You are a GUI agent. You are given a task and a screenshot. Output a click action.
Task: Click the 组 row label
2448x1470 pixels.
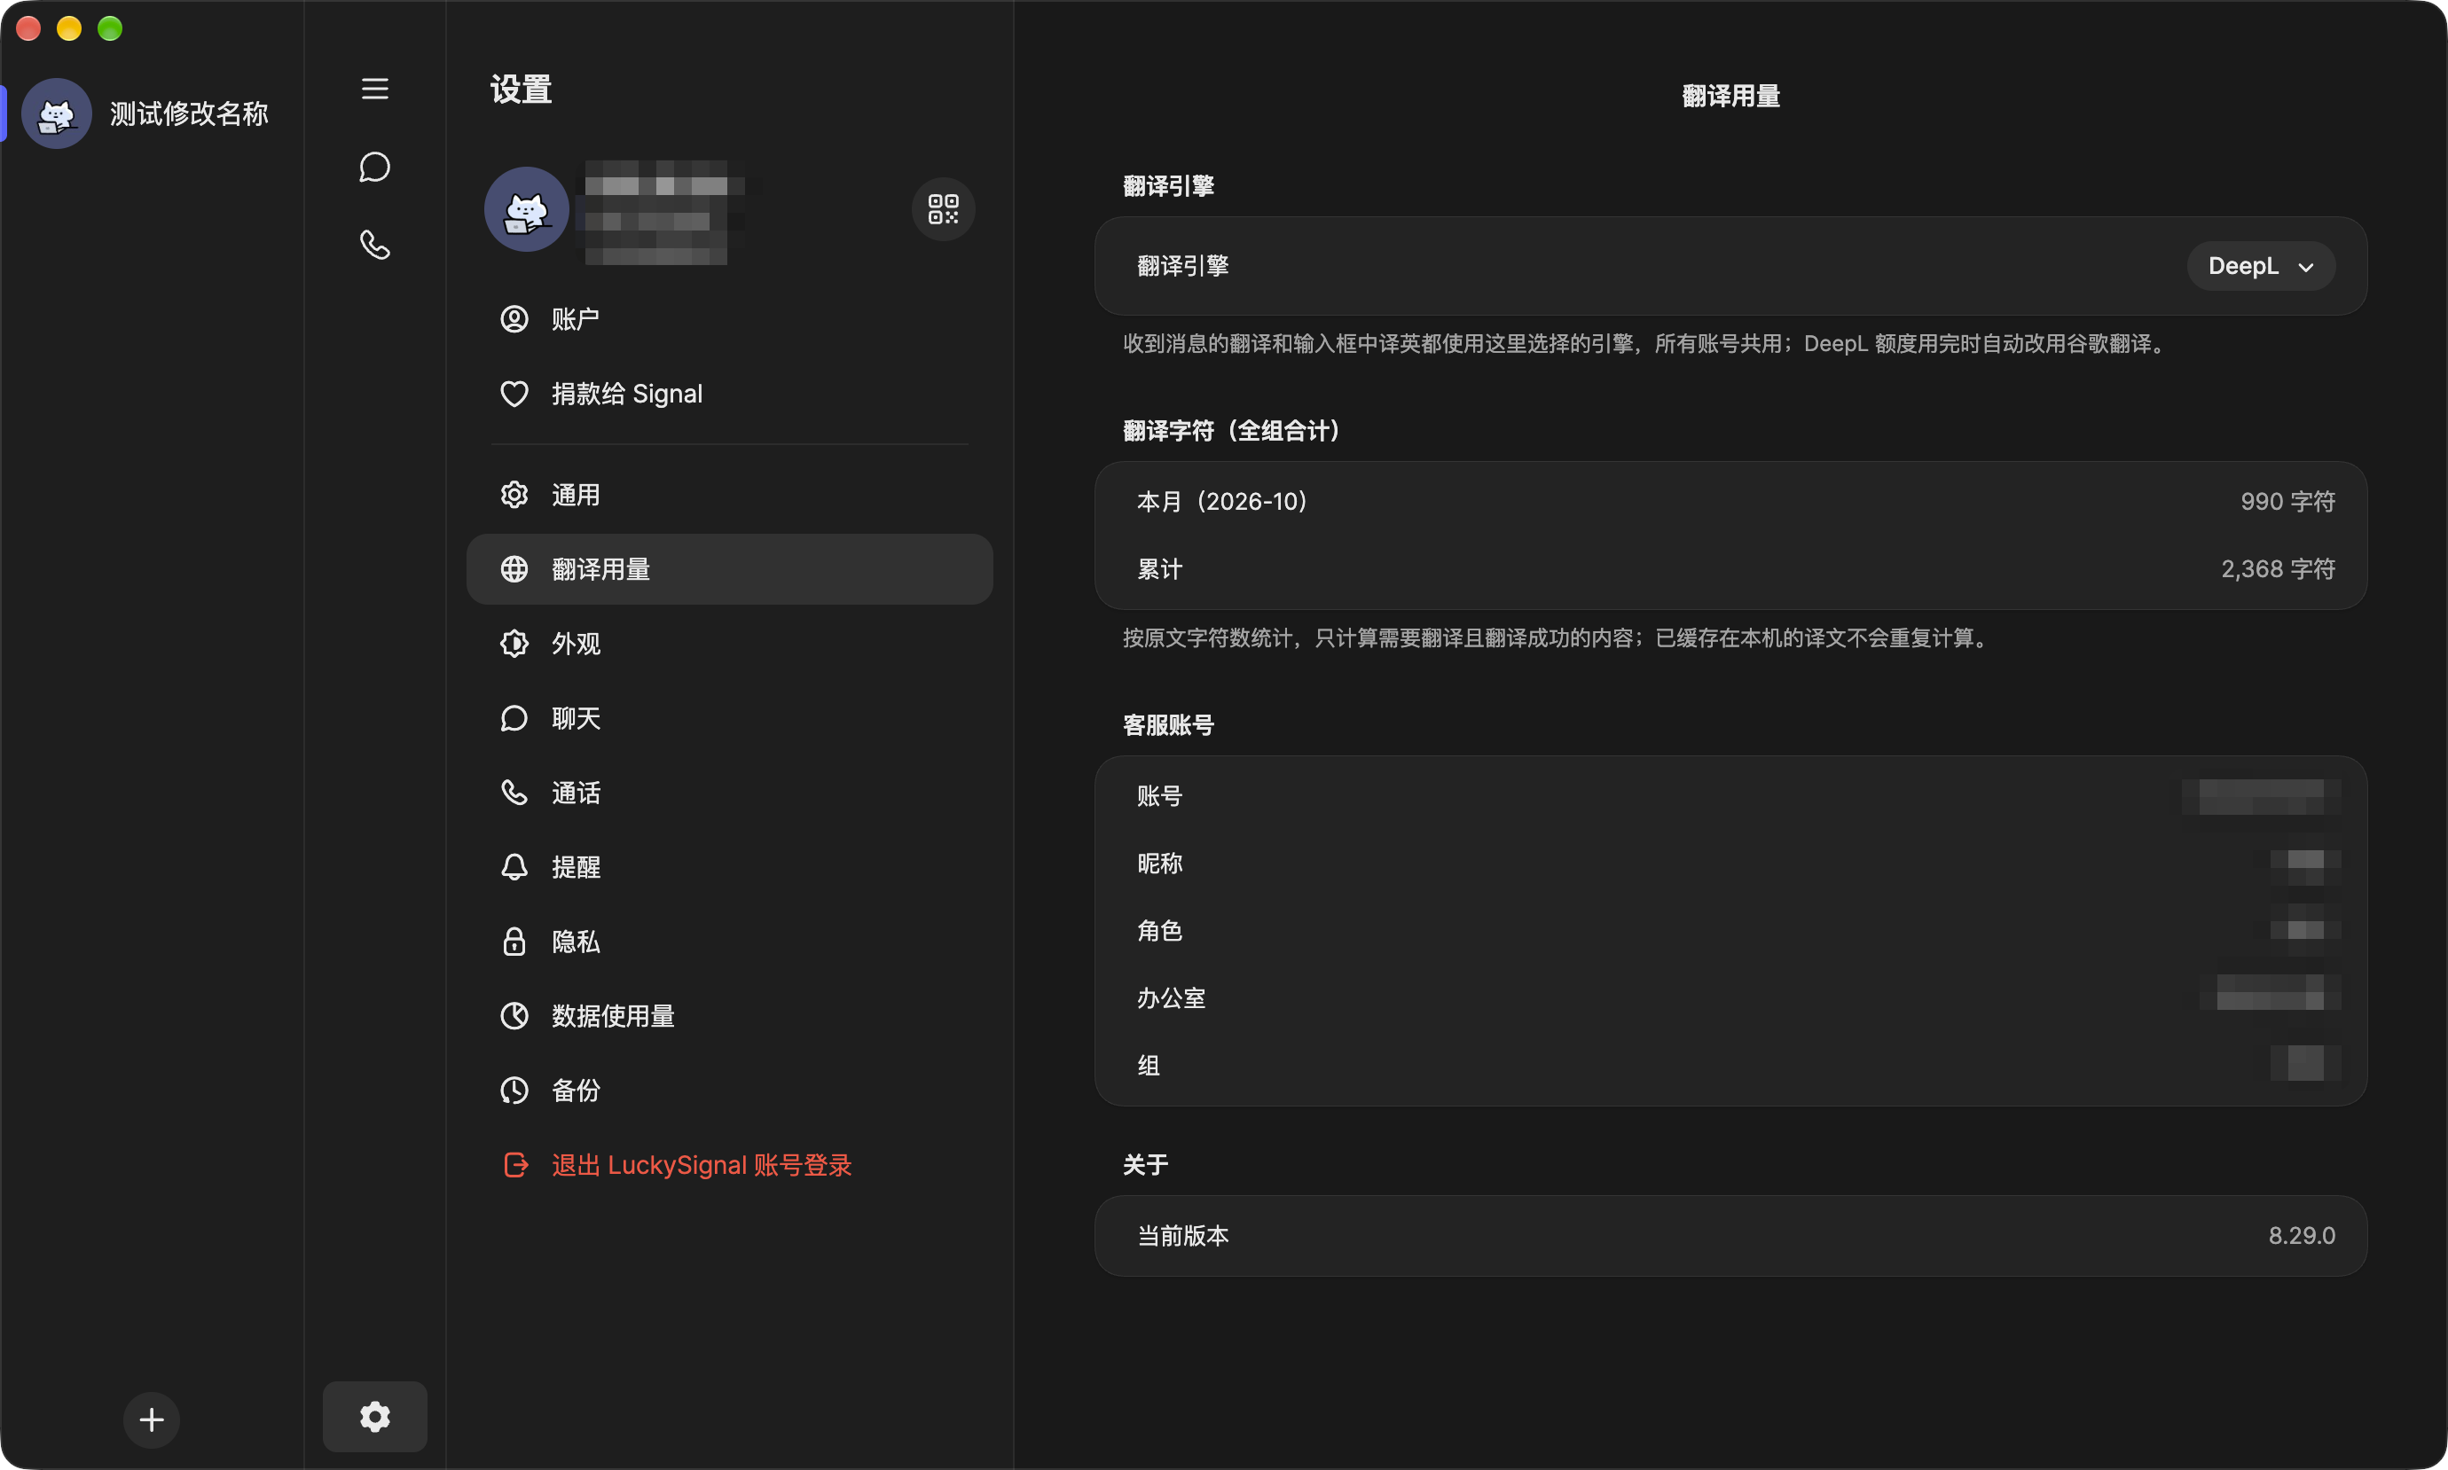tap(1149, 1065)
